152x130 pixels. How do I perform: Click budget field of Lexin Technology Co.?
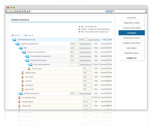point(83,40)
